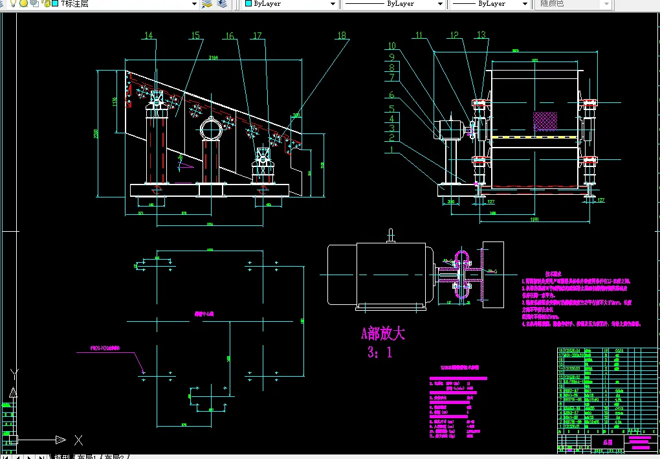Click the title block 总图 cell

(608, 443)
